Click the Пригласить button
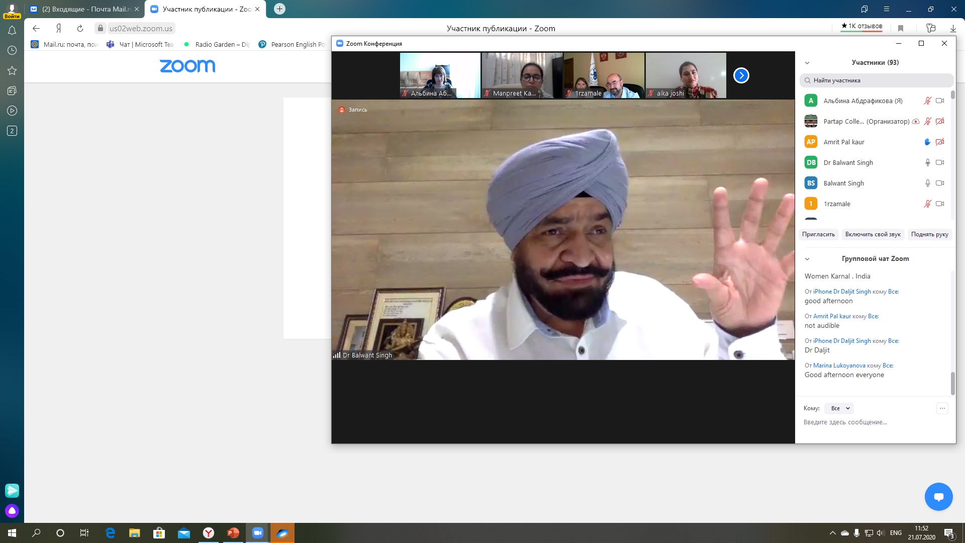The height and width of the screenshot is (543, 965). pyautogui.click(x=818, y=234)
